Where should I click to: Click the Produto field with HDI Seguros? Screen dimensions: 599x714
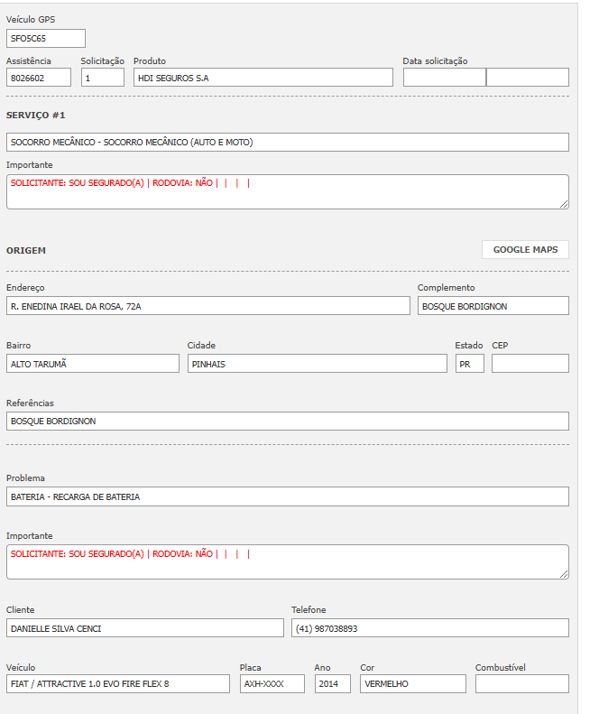coord(263,78)
